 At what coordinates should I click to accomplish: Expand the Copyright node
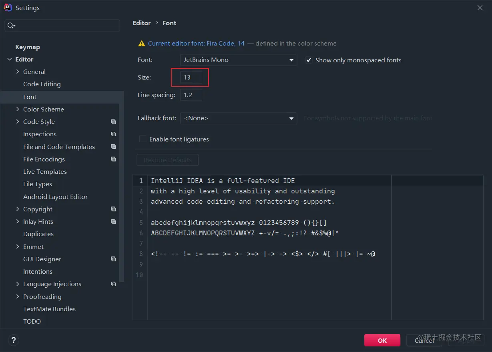(x=18, y=209)
